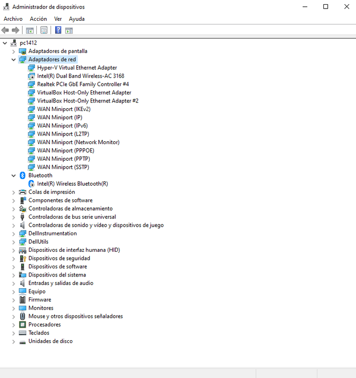Expand Adaptadores de pantalla
The image size is (356, 378).
pos(14,52)
